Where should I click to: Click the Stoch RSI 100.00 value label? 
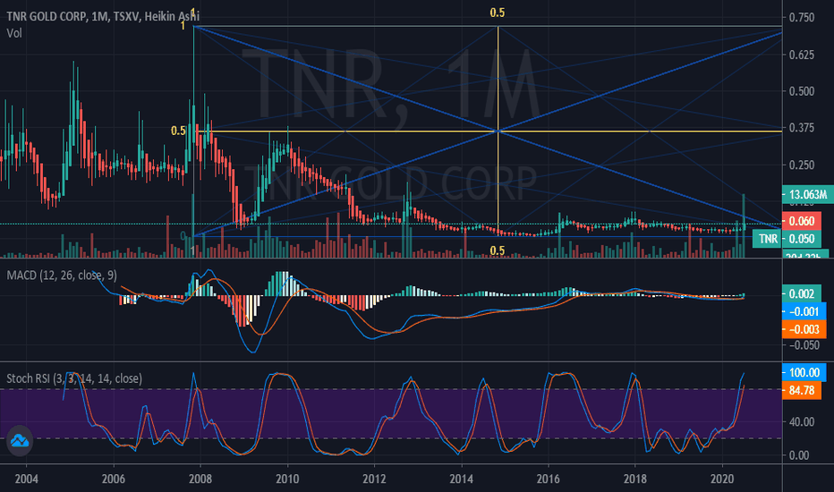click(x=804, y=372)
